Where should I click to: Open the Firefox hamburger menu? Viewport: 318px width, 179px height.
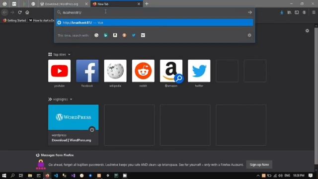(314, 12)
